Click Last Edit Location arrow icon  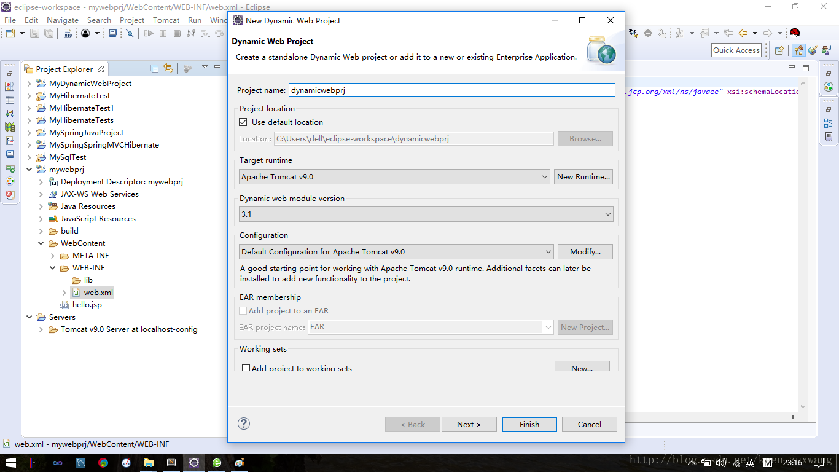point(728,33)
